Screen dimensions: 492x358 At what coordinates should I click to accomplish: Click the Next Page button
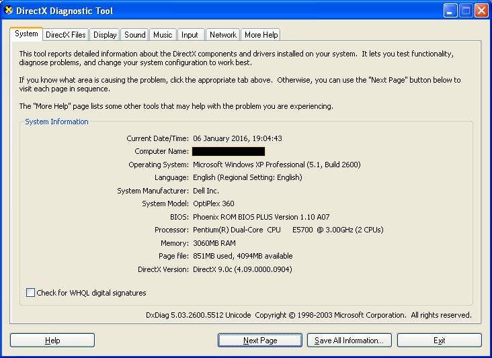point(260,340)
